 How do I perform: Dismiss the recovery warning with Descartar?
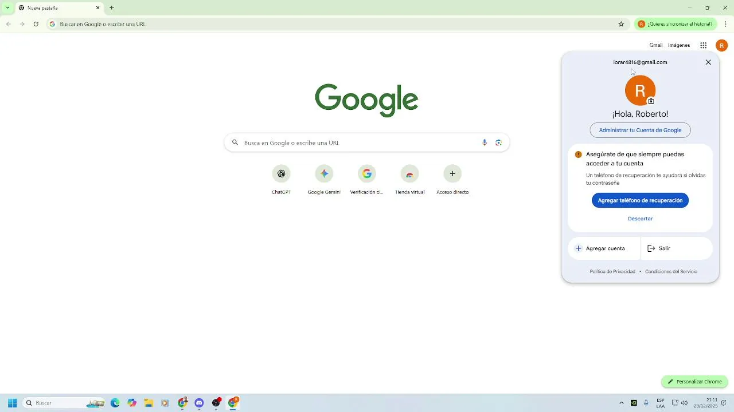tap(640, 219)
